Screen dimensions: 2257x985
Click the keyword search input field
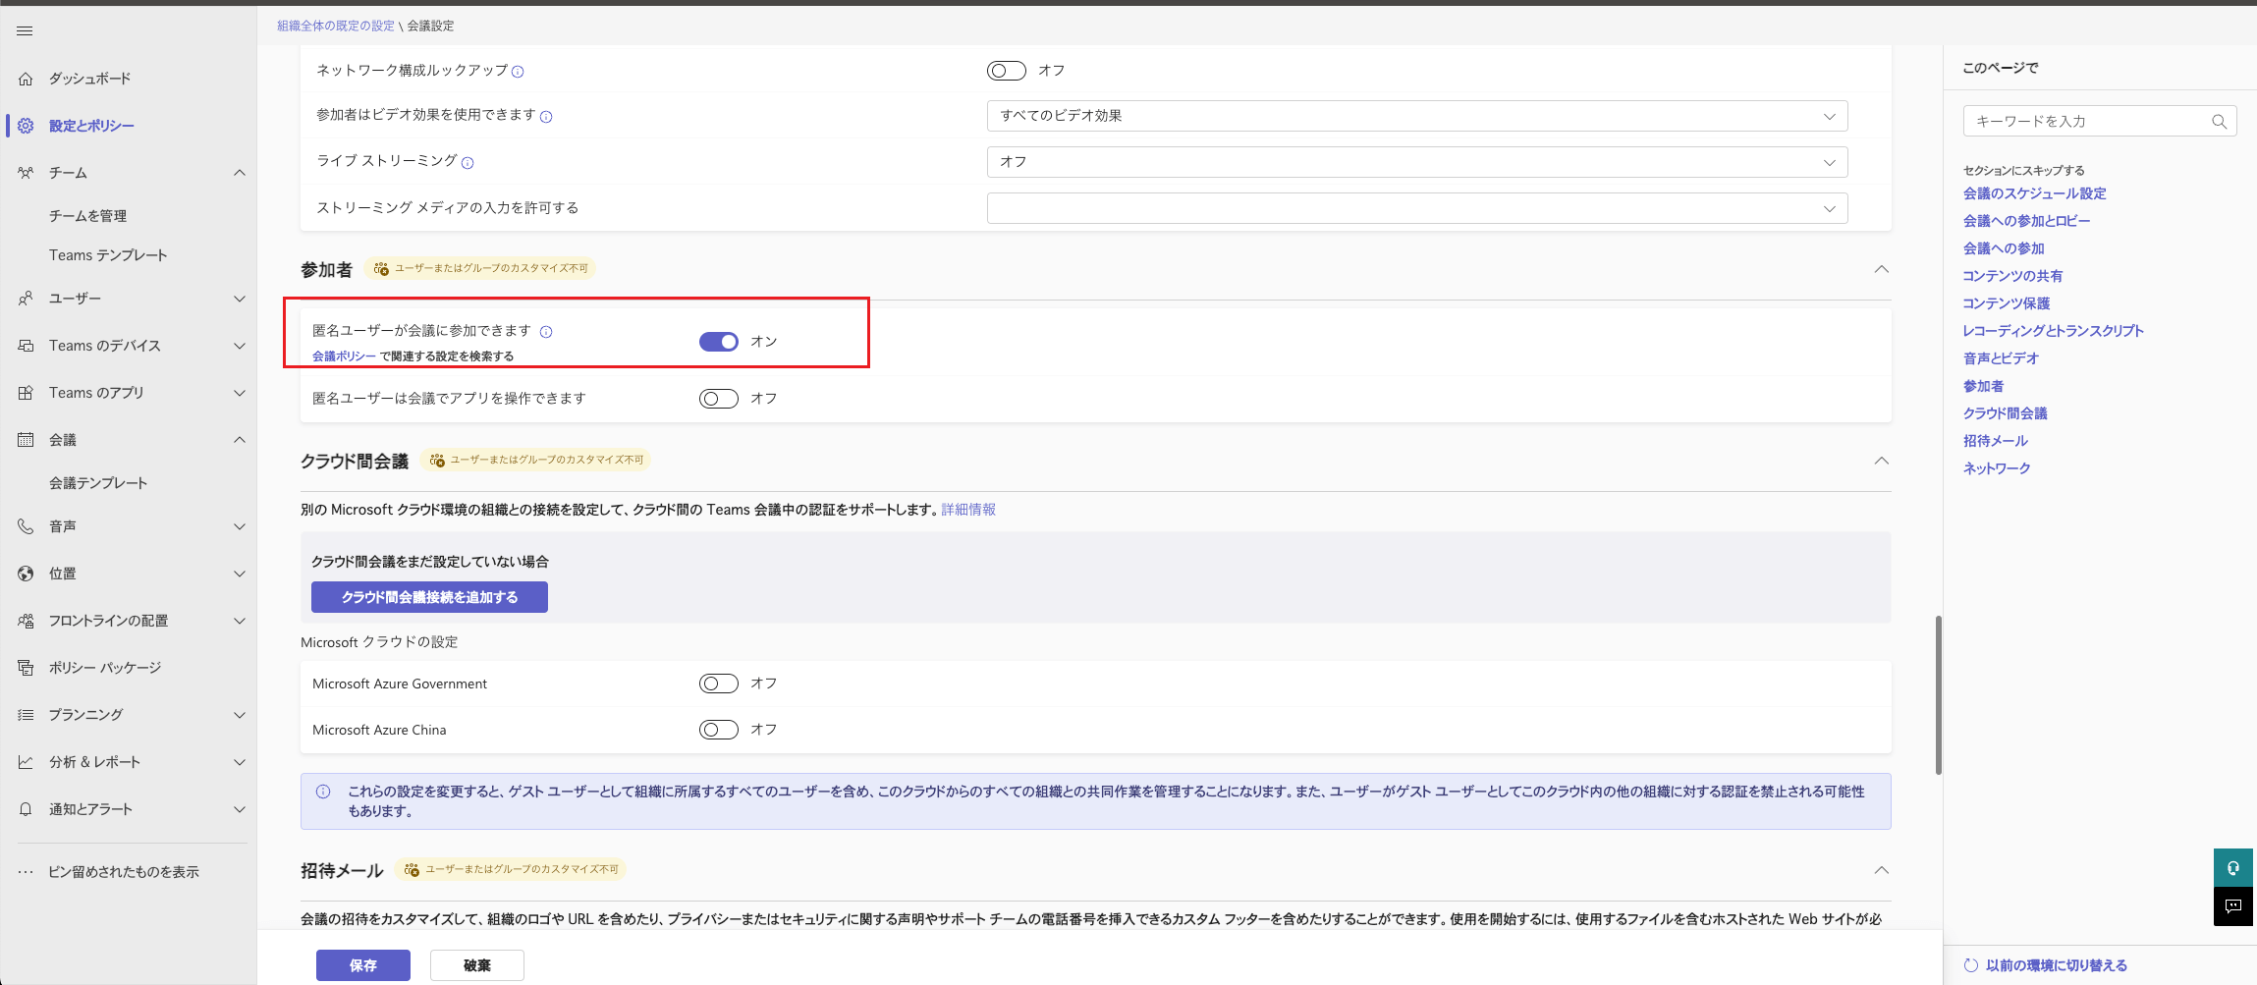click(2100, 122)
